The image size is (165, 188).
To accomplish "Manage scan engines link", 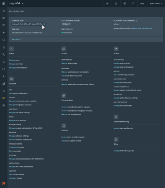I will 122,64.
